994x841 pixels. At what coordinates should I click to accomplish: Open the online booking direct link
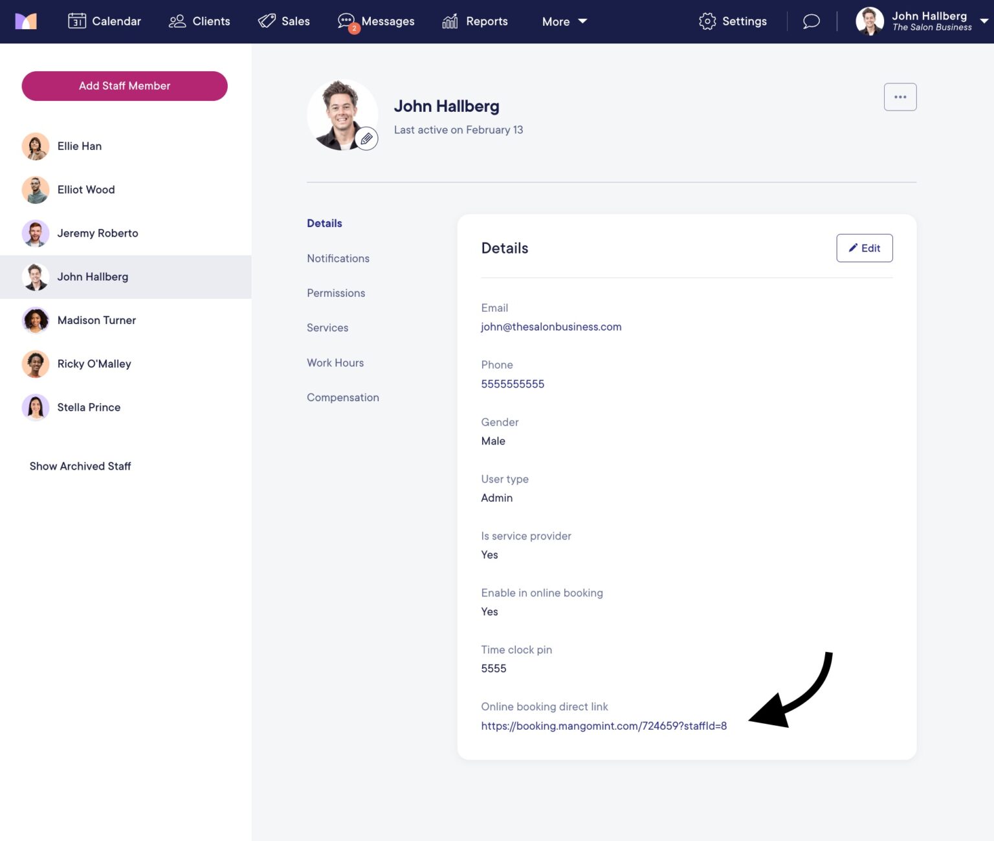coord(603,726)
